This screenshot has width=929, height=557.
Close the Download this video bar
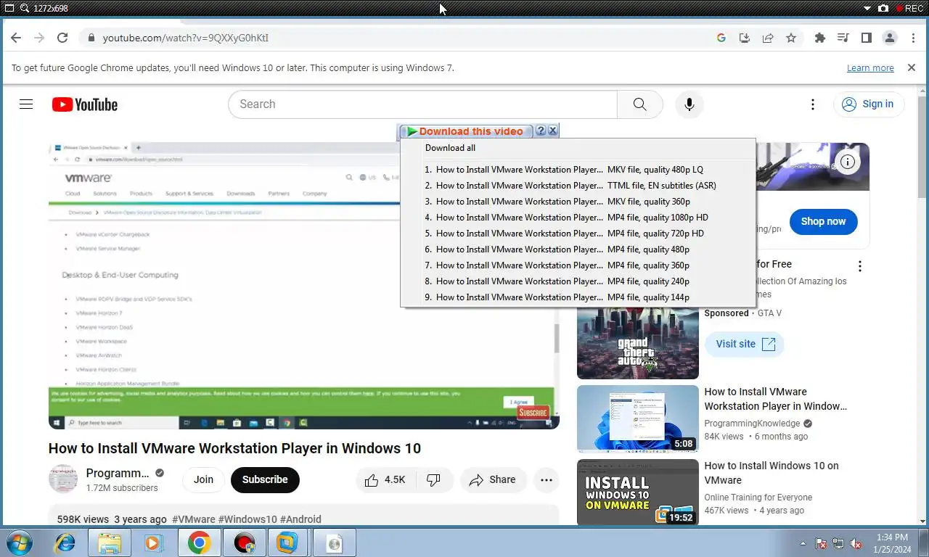click(x=552, y=131)
